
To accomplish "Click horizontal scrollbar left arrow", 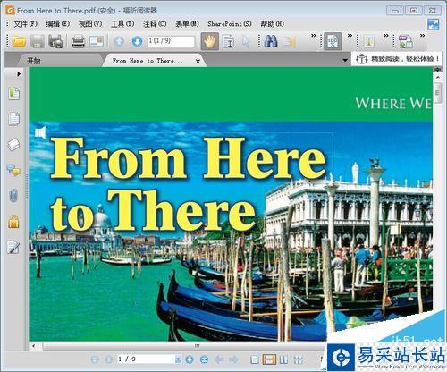I will point(34,346).
